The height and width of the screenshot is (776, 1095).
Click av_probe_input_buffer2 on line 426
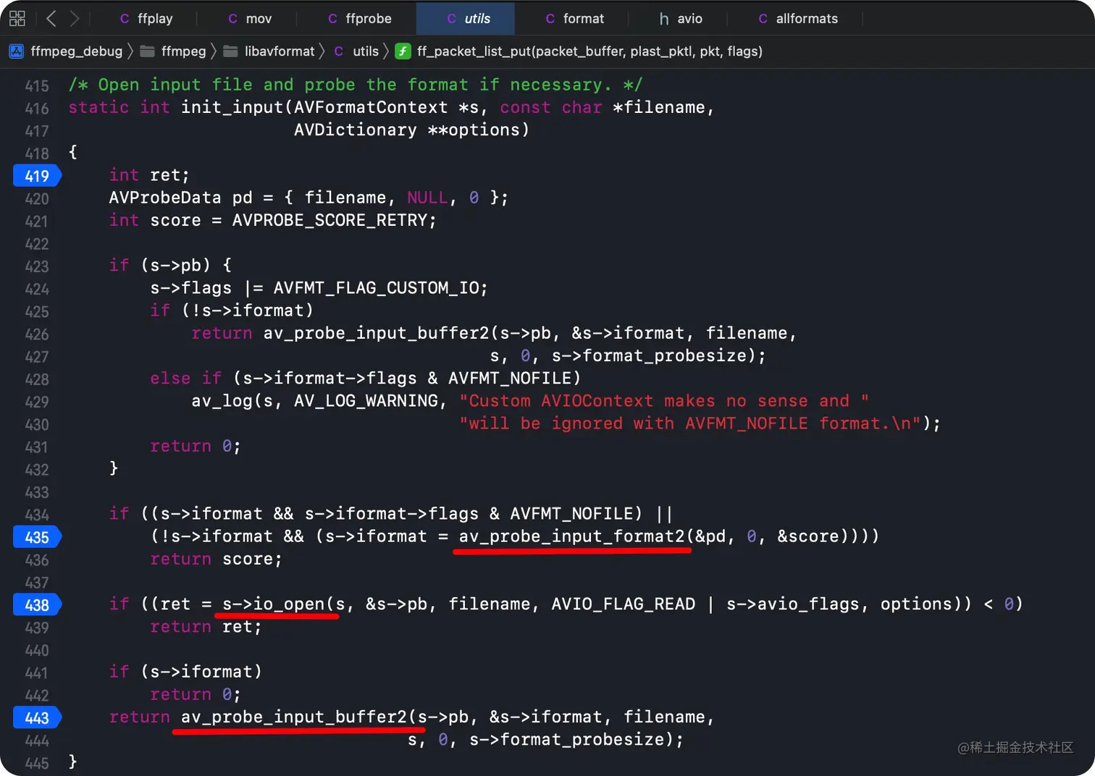(x=376, y=333)
